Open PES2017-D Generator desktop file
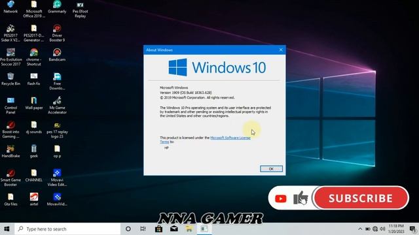 (34, 33)
